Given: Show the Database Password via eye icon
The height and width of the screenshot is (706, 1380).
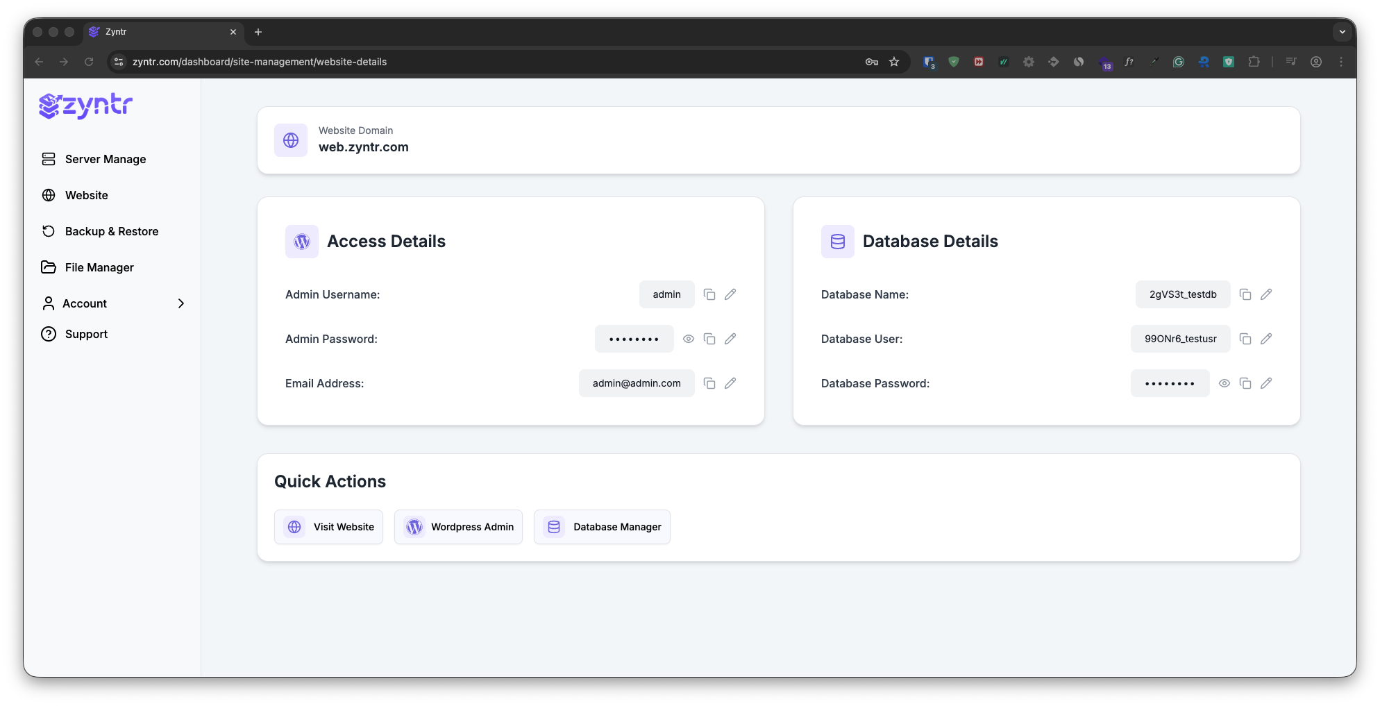Looking at the screenshot, I should click(1225, 383).
